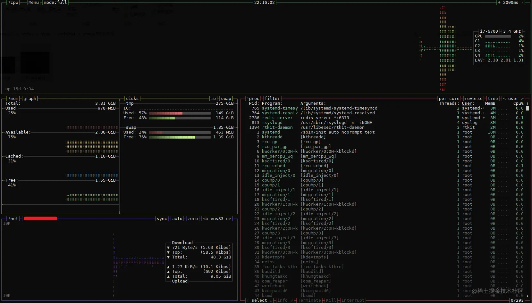This screenshot has width=532, height=303.
Task: Increase update interval with the plus sign
Action: 499,2
